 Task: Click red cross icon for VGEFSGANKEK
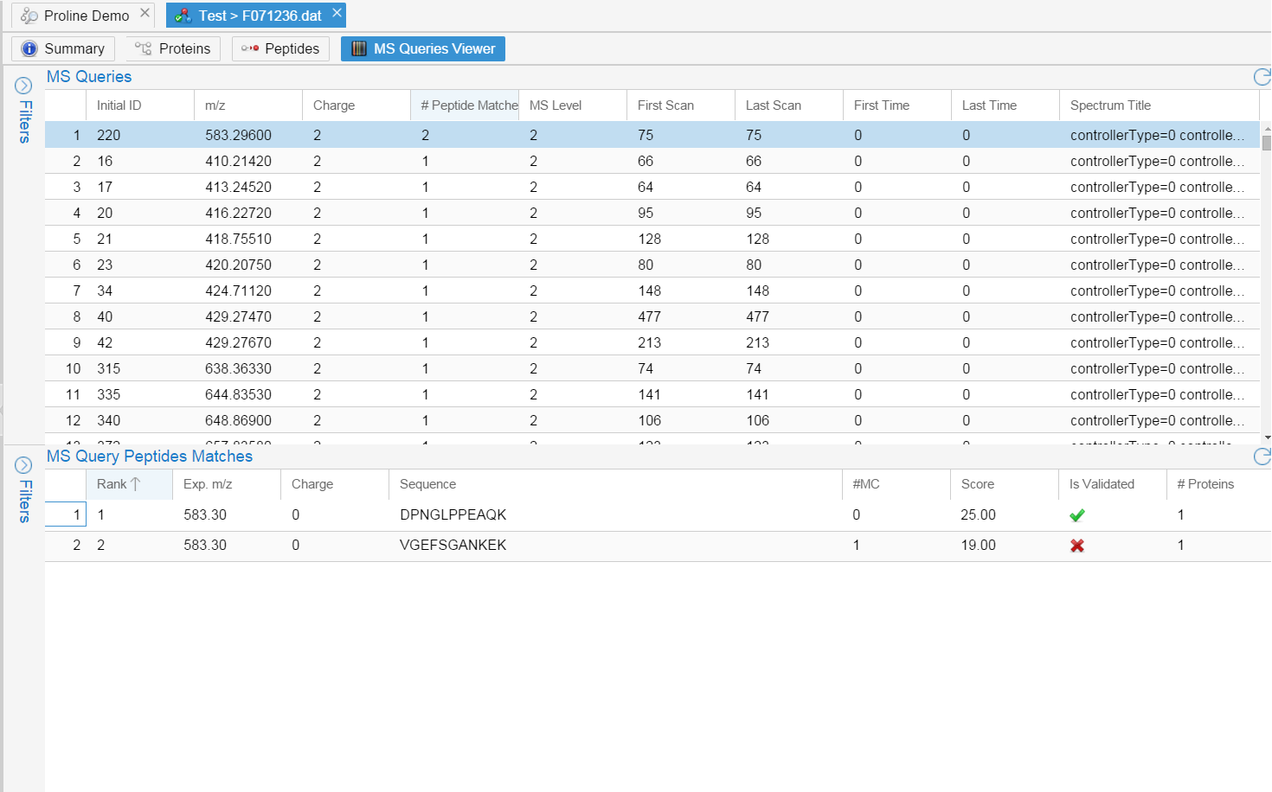(1077, 546)
